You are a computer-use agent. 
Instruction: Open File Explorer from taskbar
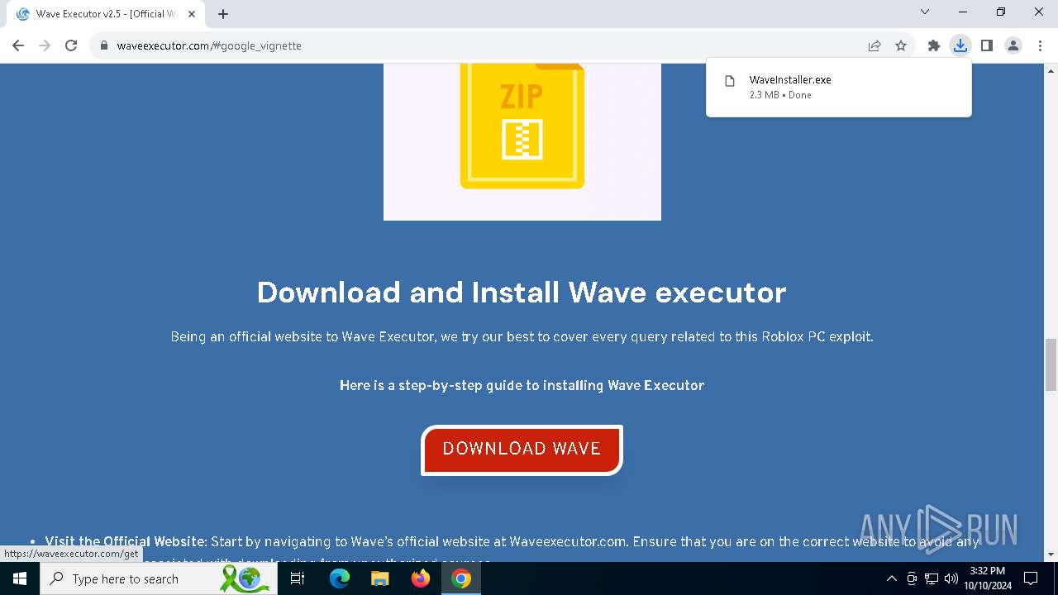tap(379, 578)
